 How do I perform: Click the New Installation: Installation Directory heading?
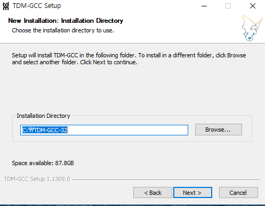click(x=66, y=21)
